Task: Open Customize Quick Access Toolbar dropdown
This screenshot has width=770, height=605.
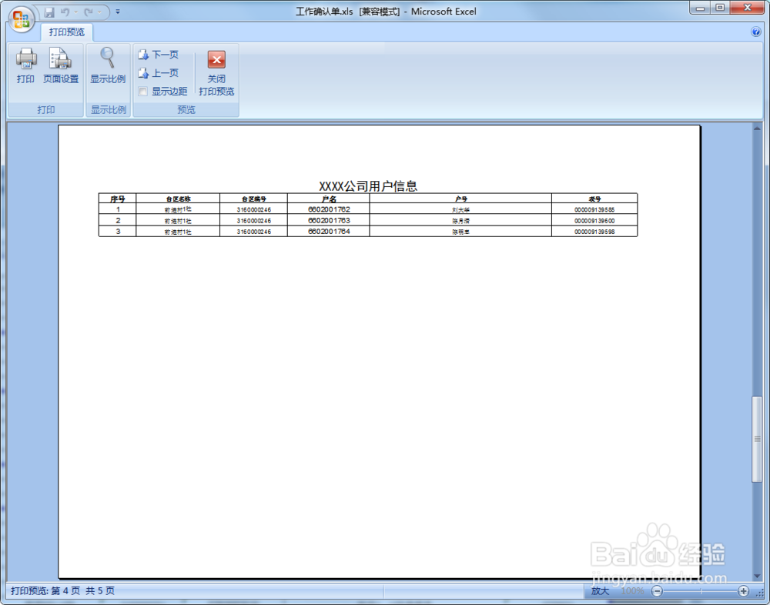Action: point(118,12)
